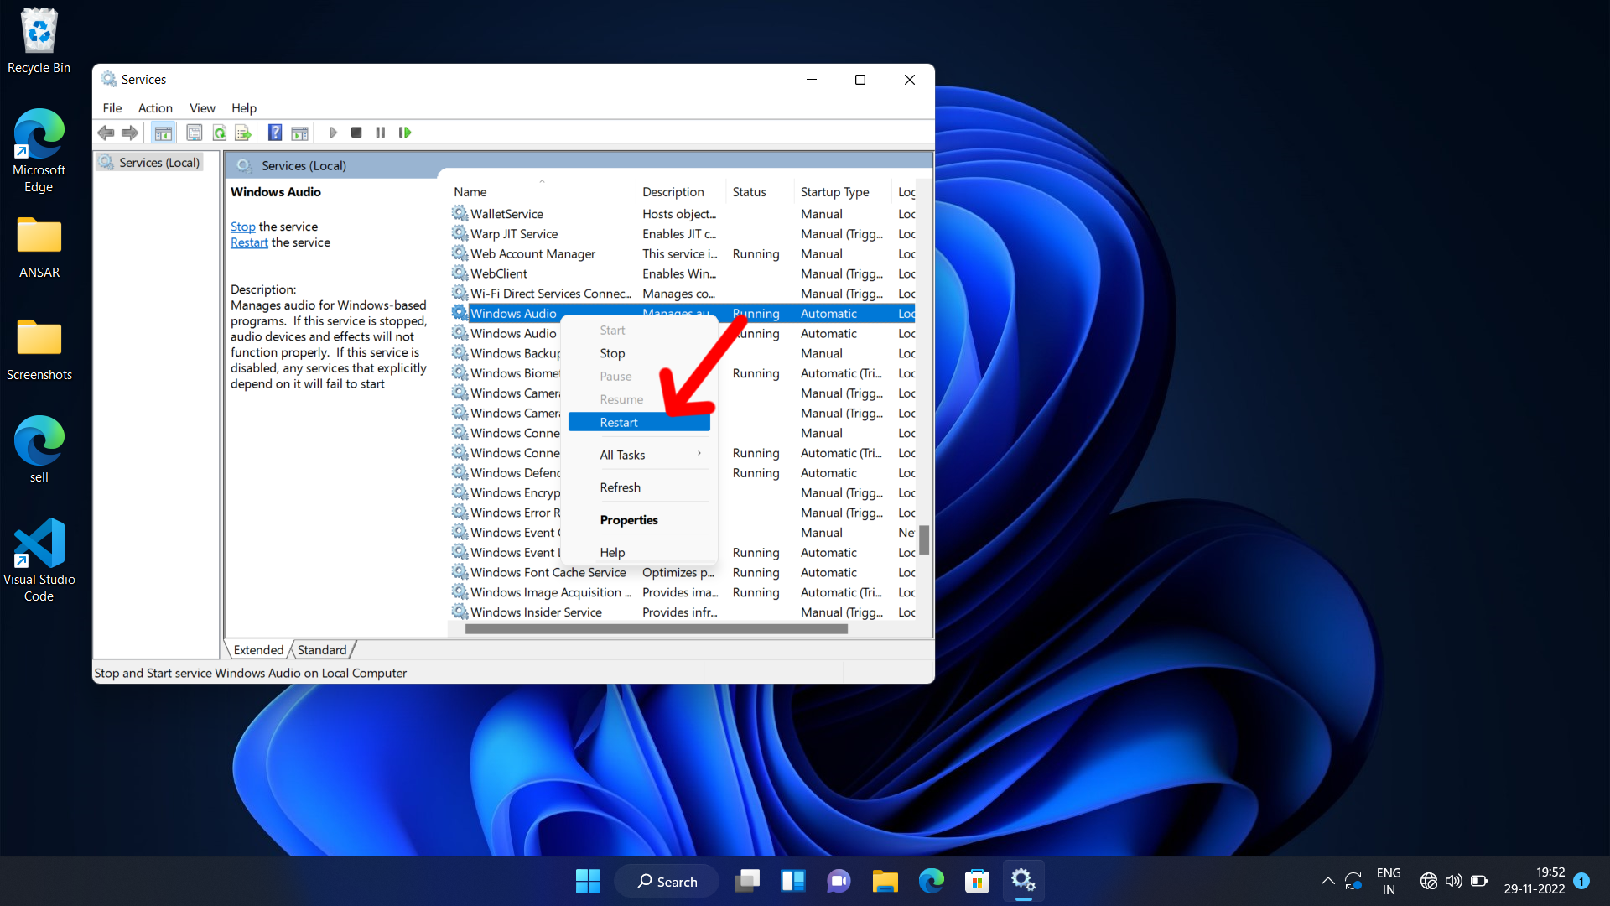Open the blue Help toolbar icon
1610x906 pixels.
[x=274, y=133]
